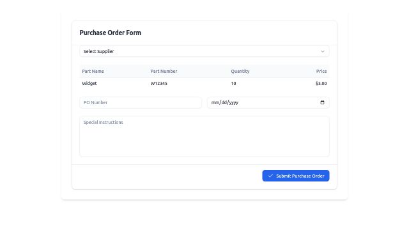Click the Part Name column header
This screenshot has height=230, width=409.
(93, 71)
